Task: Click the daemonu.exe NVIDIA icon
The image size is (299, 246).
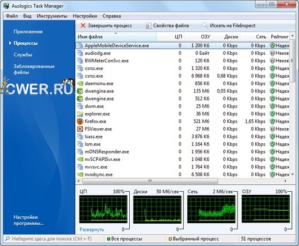Action: [80, 84]
